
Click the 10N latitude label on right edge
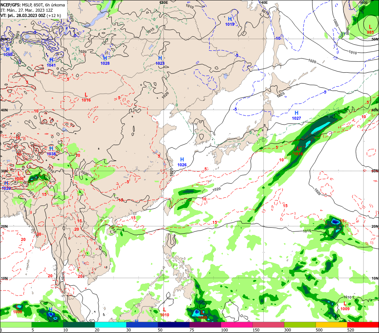375,278
